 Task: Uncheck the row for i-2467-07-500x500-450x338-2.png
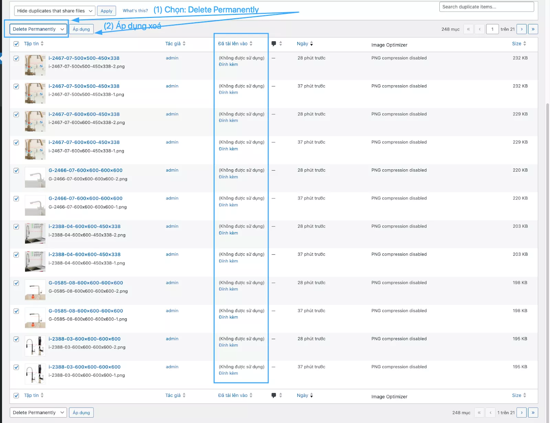click(x=16, y=58)
